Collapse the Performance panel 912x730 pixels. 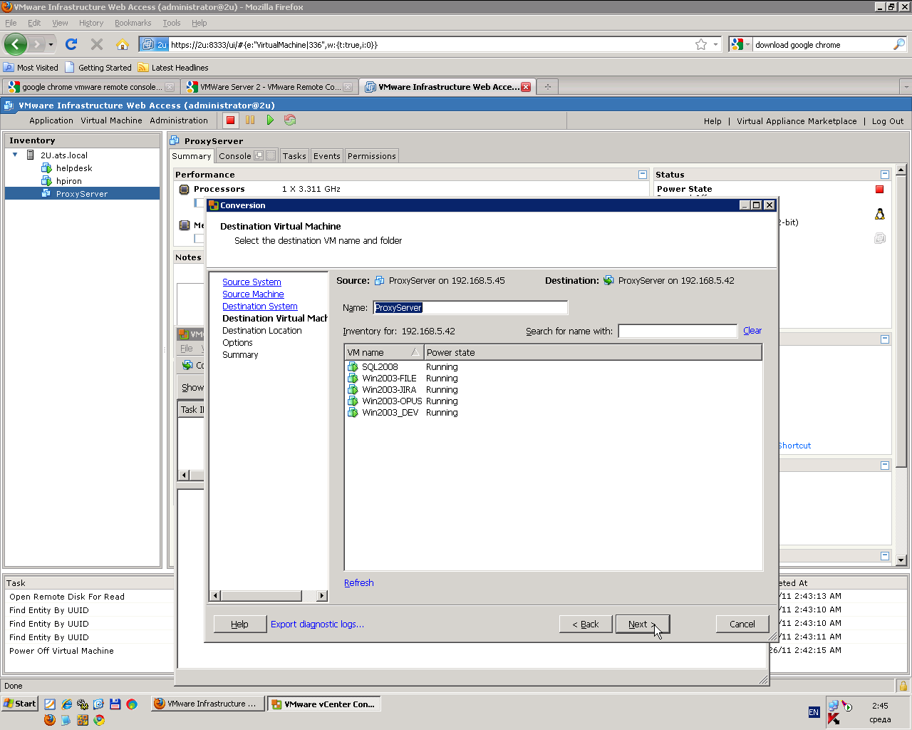click(643, 175)
